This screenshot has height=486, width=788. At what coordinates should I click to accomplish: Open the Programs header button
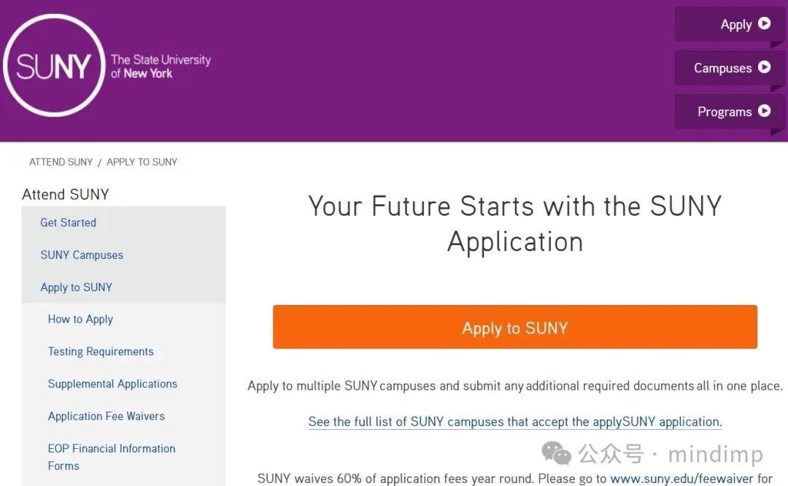[729, 111]
